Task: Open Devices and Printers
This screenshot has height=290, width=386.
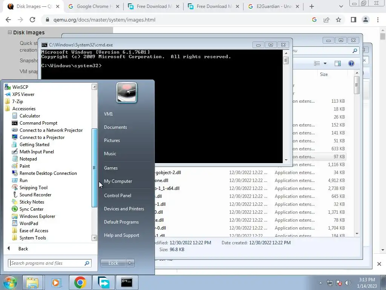Action: coord(124,209)
